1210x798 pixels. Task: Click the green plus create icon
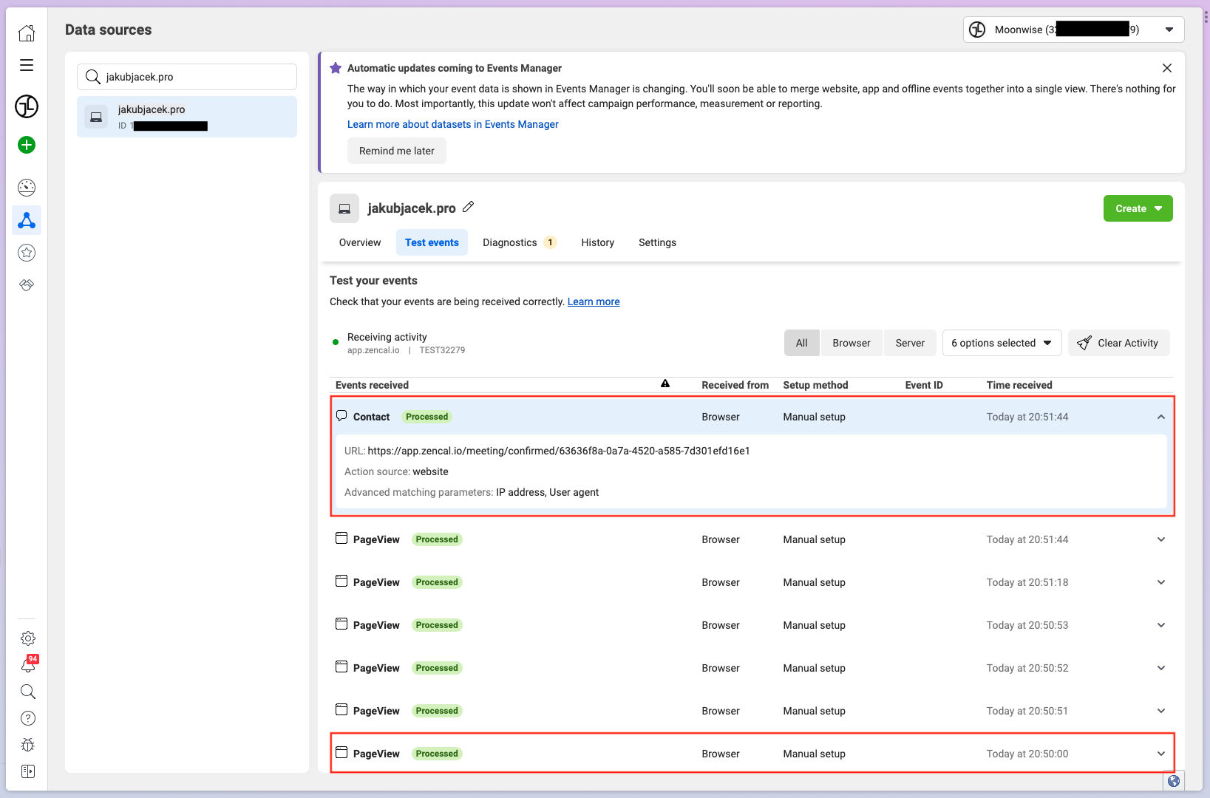[x=27, y=145]
